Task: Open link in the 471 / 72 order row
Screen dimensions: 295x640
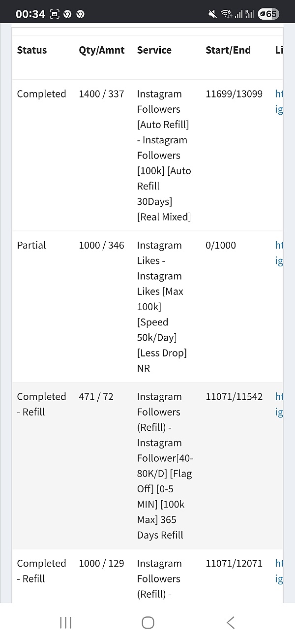Action: click(x=279, y=404)
